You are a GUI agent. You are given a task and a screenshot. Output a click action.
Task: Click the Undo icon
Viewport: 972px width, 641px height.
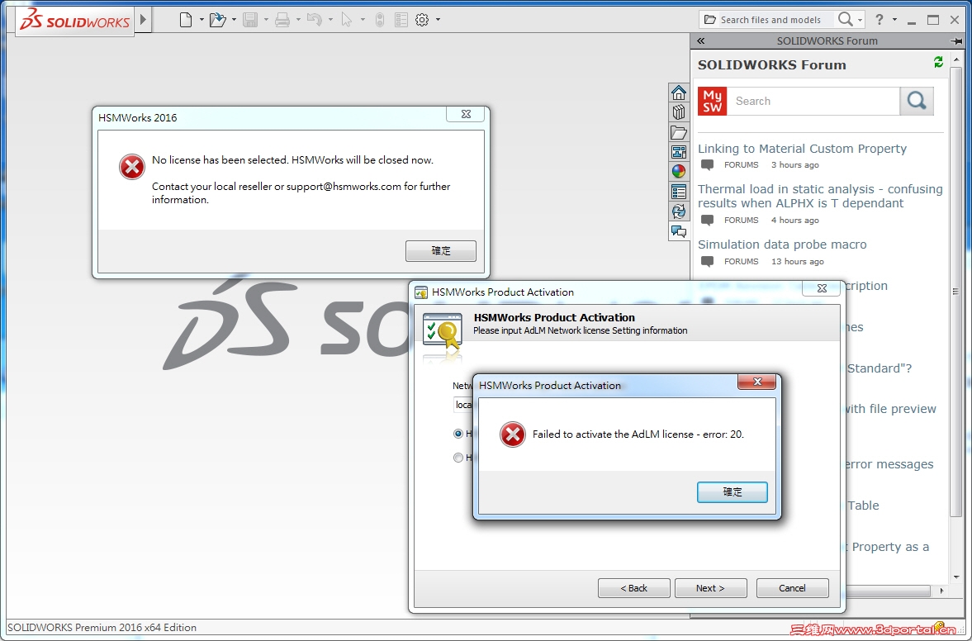[315, 20]
